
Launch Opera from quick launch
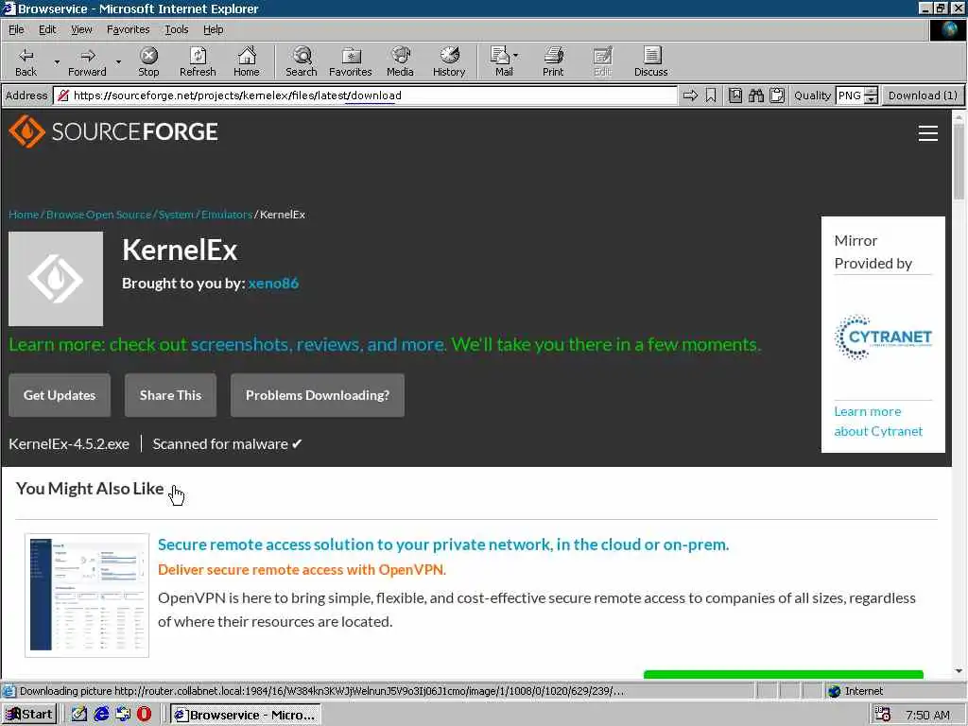[x=144, y=715]
